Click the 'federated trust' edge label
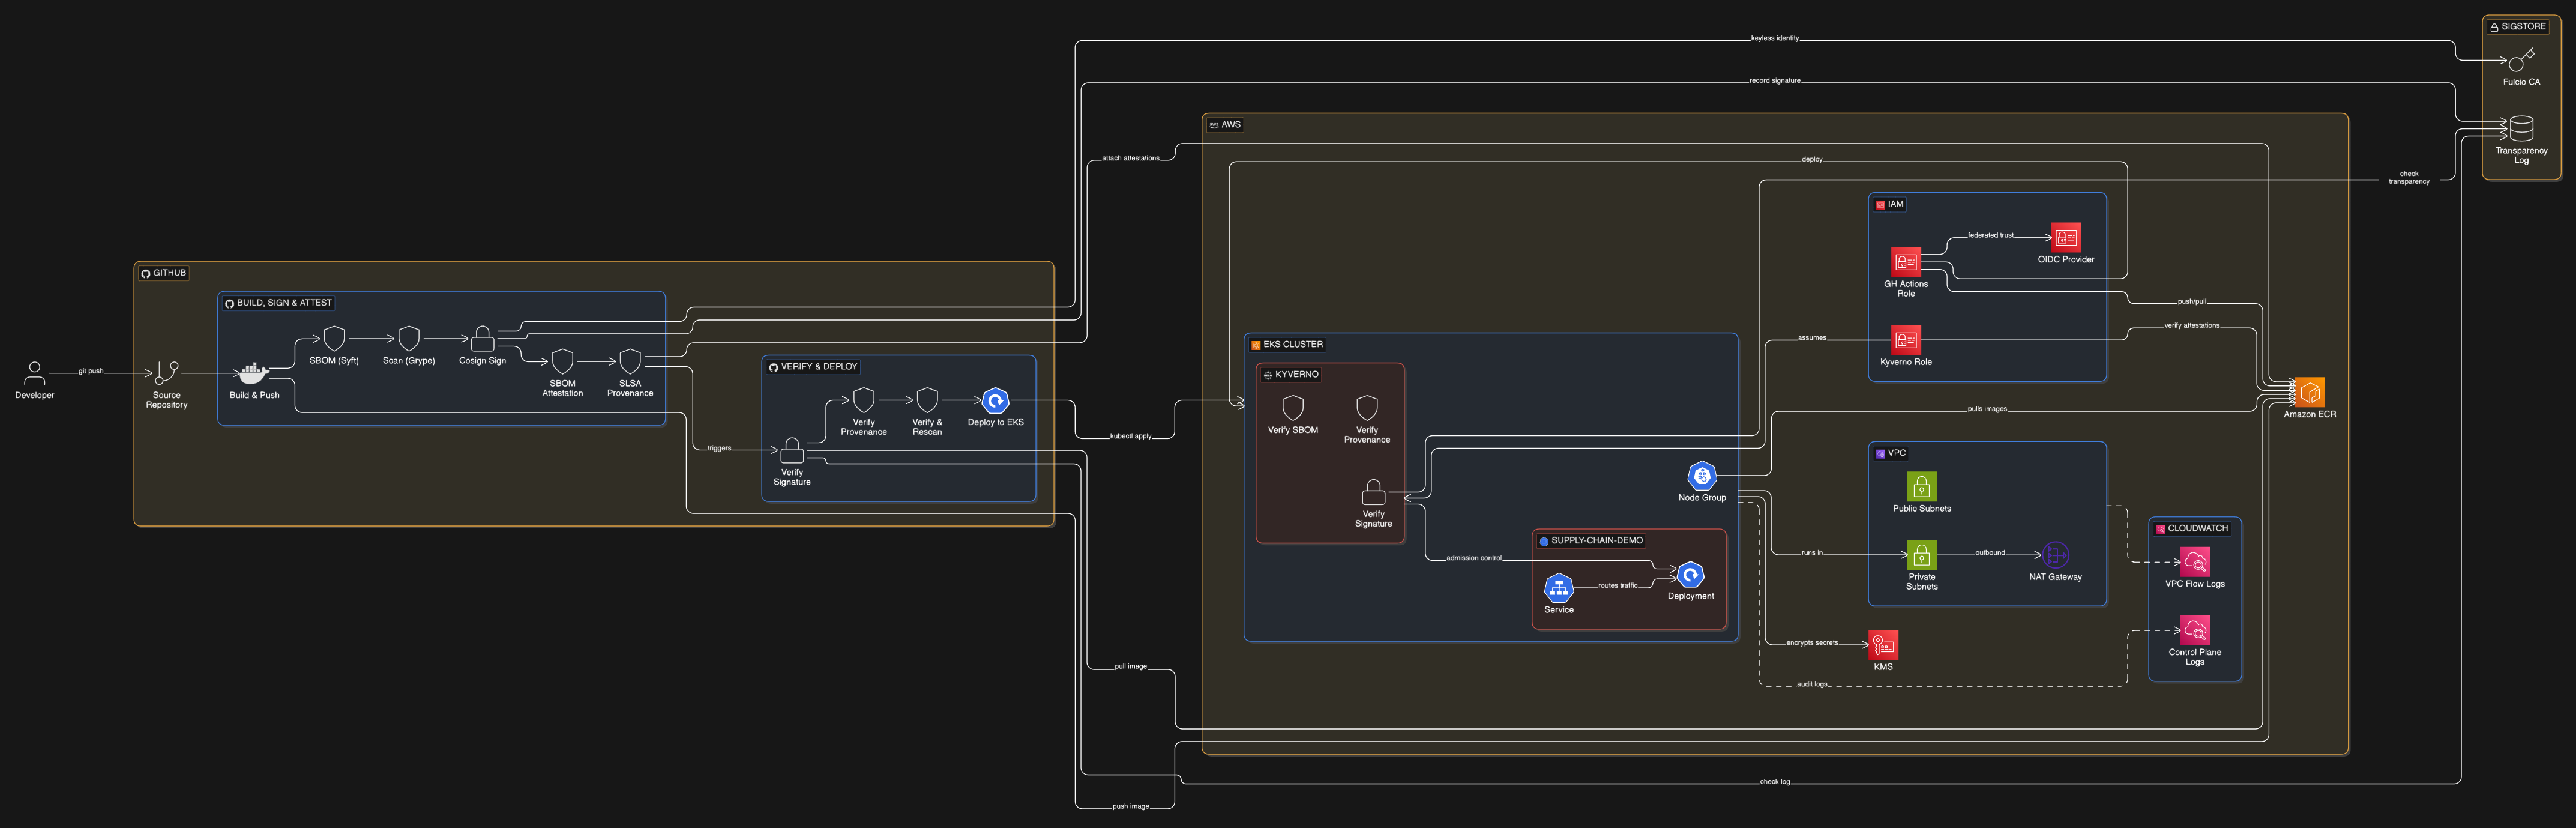 coord(1991,235)
